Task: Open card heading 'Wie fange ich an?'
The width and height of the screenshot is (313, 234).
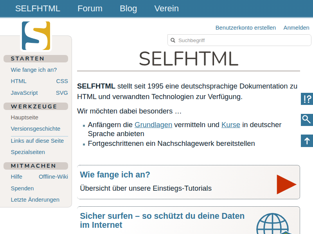Action: point(115,175)
